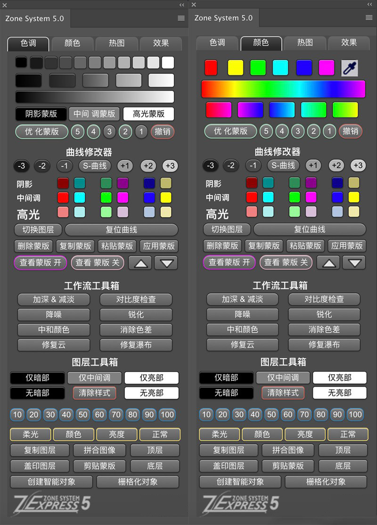377x525 pixels.
Task: Switch to 色调 tab in right panel
Action: pos(217,42)
